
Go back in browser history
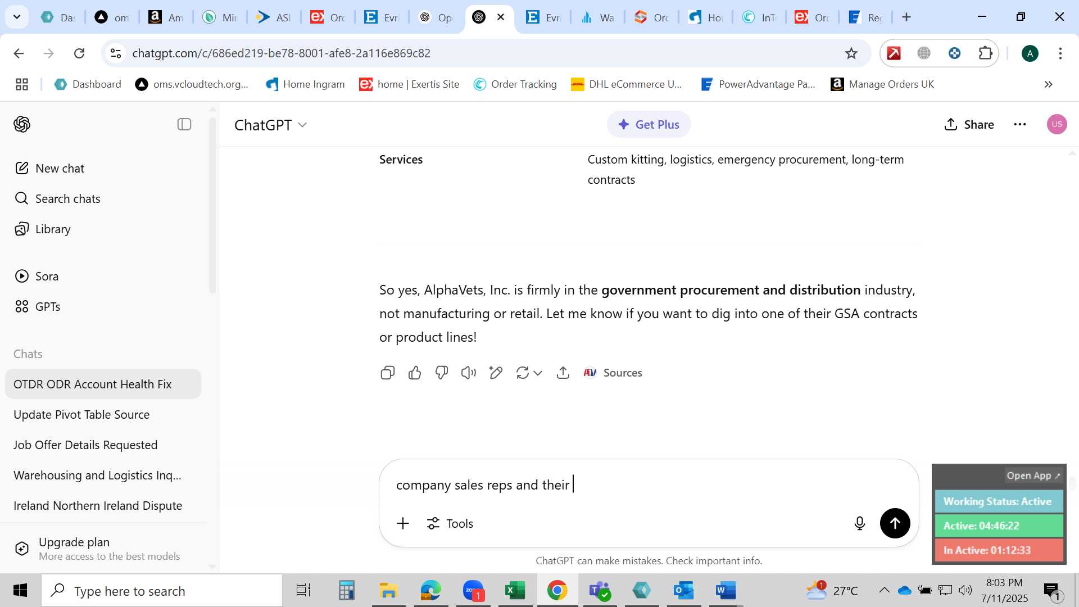[19, 53]
